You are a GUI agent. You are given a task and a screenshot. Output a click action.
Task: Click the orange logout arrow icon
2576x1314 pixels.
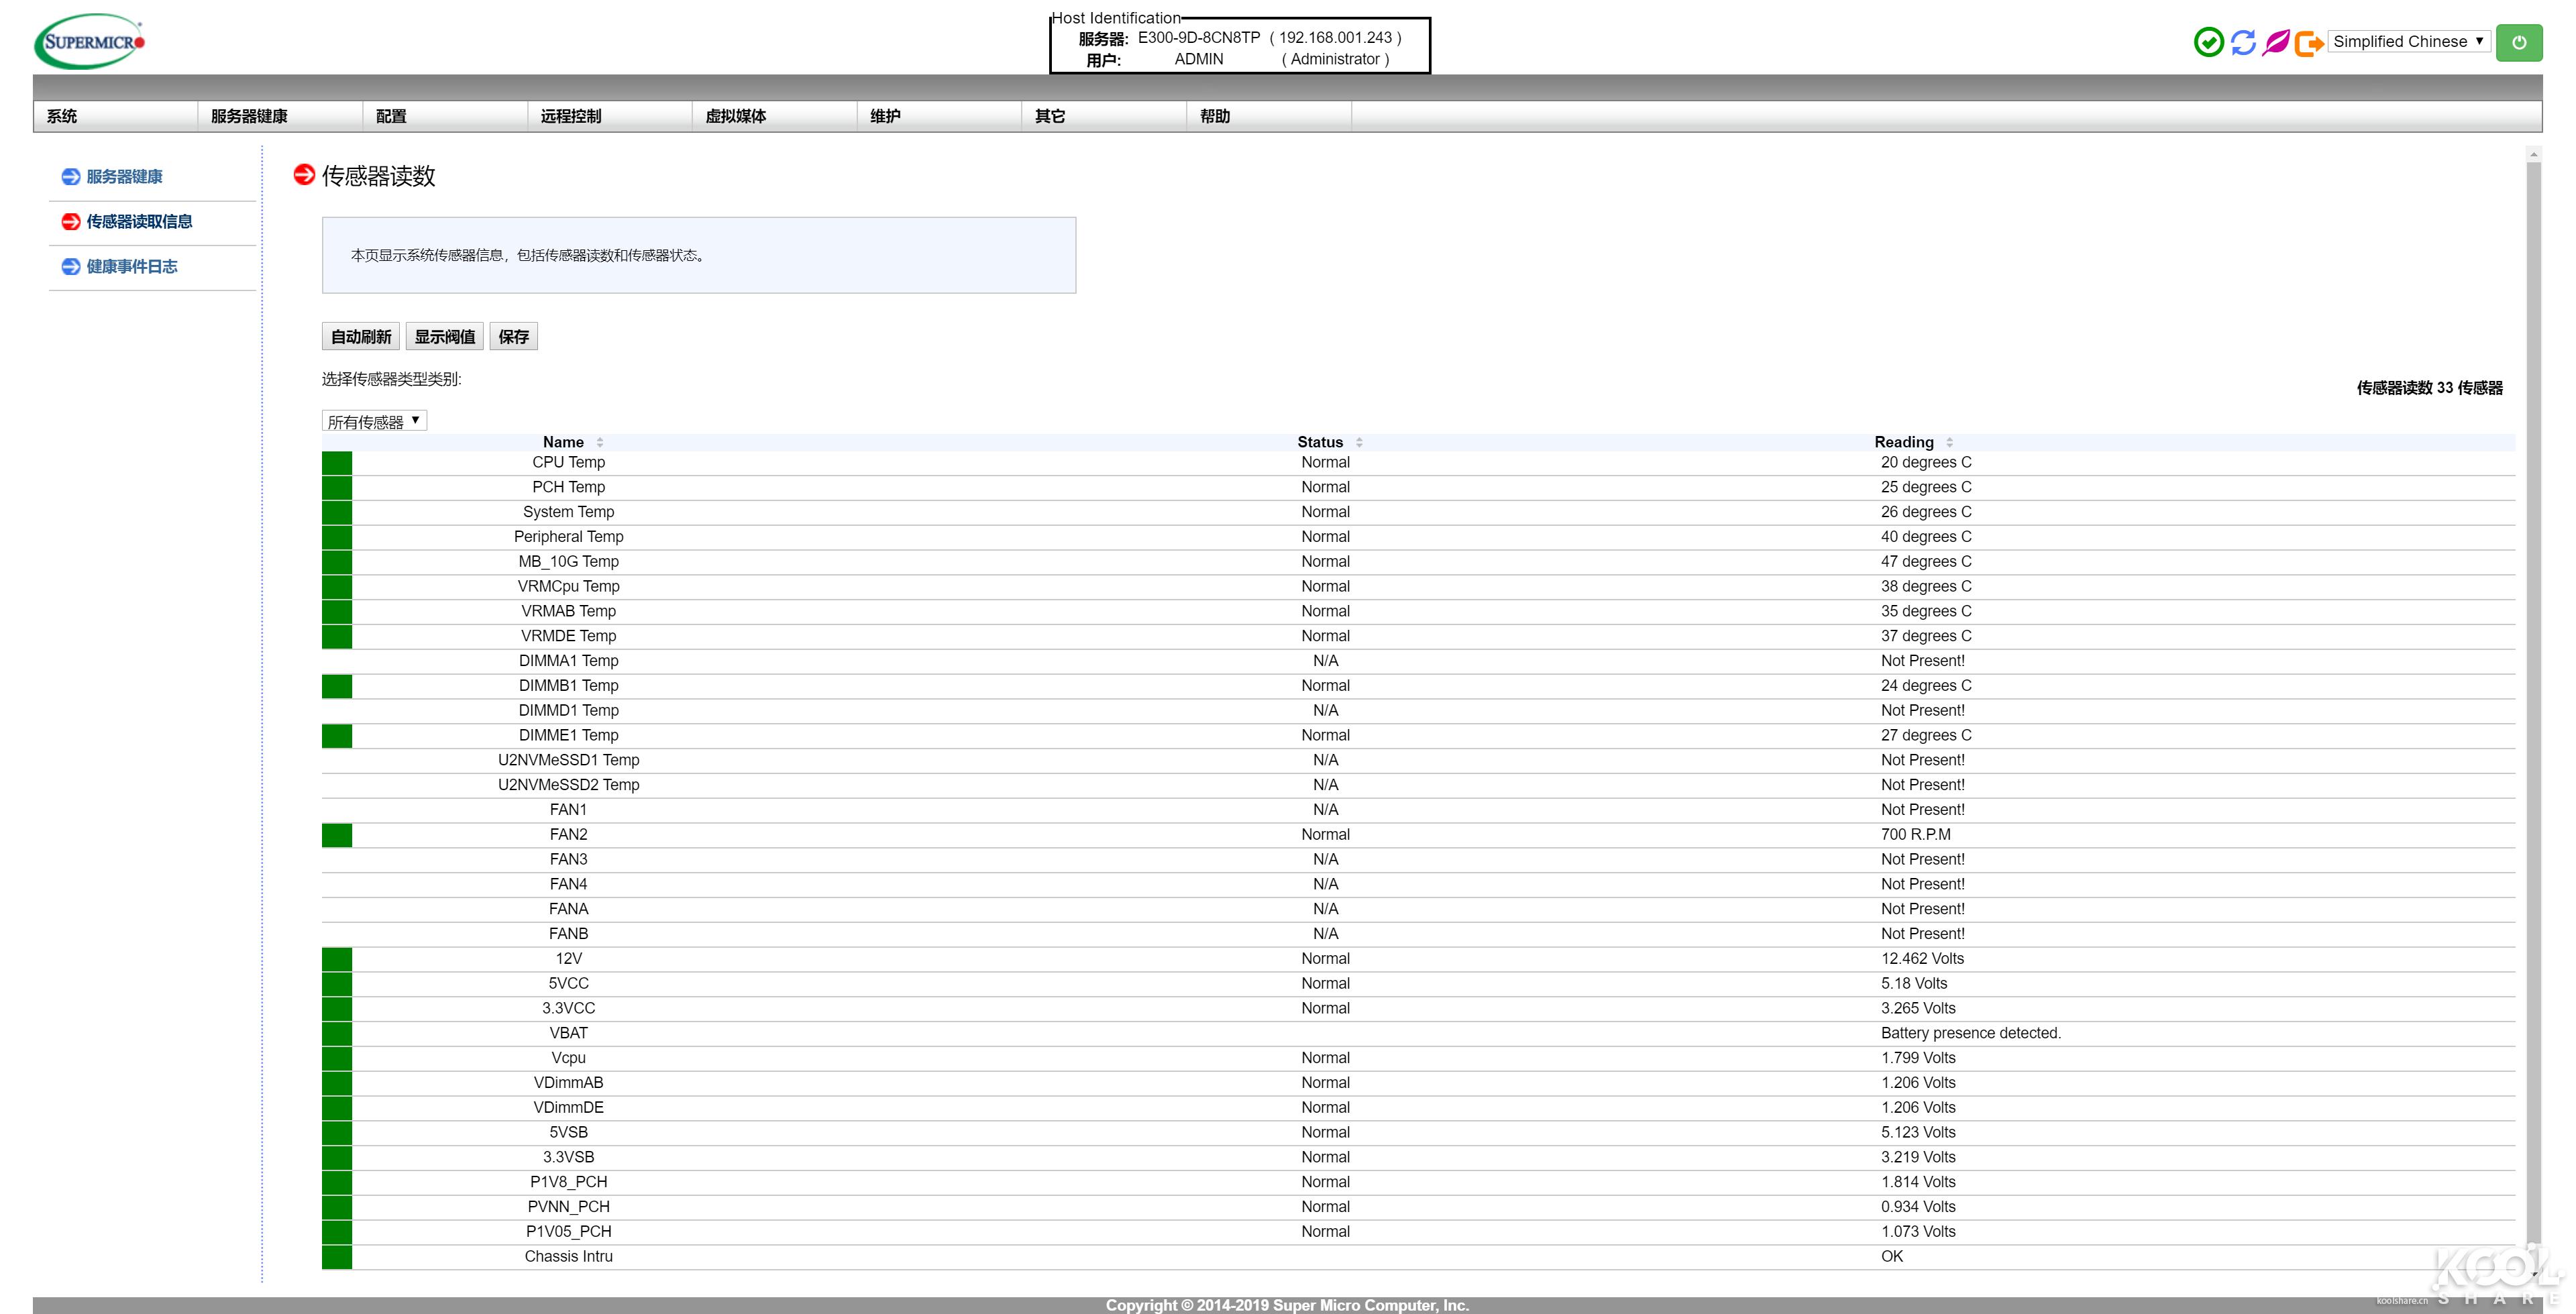2309,43
